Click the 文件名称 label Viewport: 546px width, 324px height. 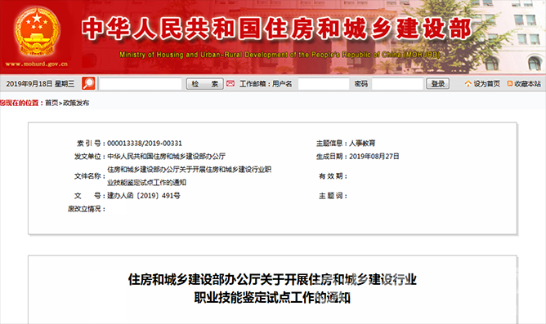(89, 176)
